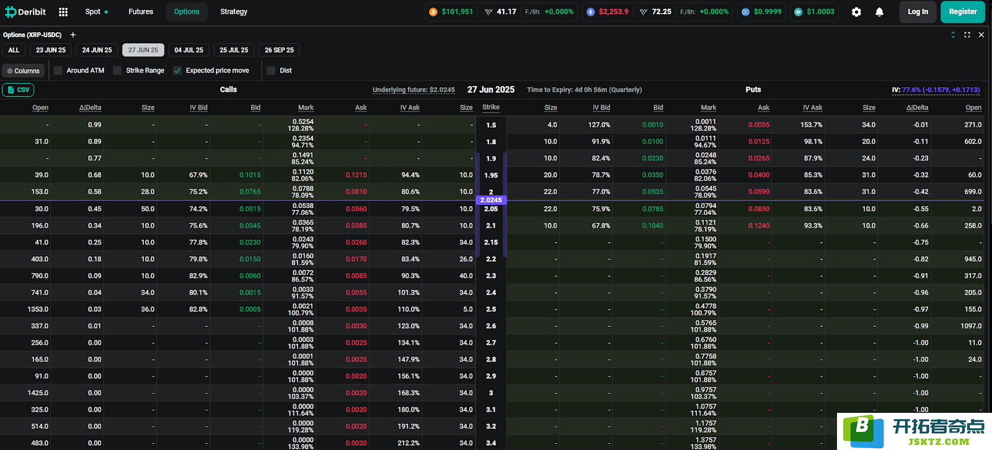Click call mark 0.5254 at strike 1.5
The image size is (992, 450).
tap(303, 122)
